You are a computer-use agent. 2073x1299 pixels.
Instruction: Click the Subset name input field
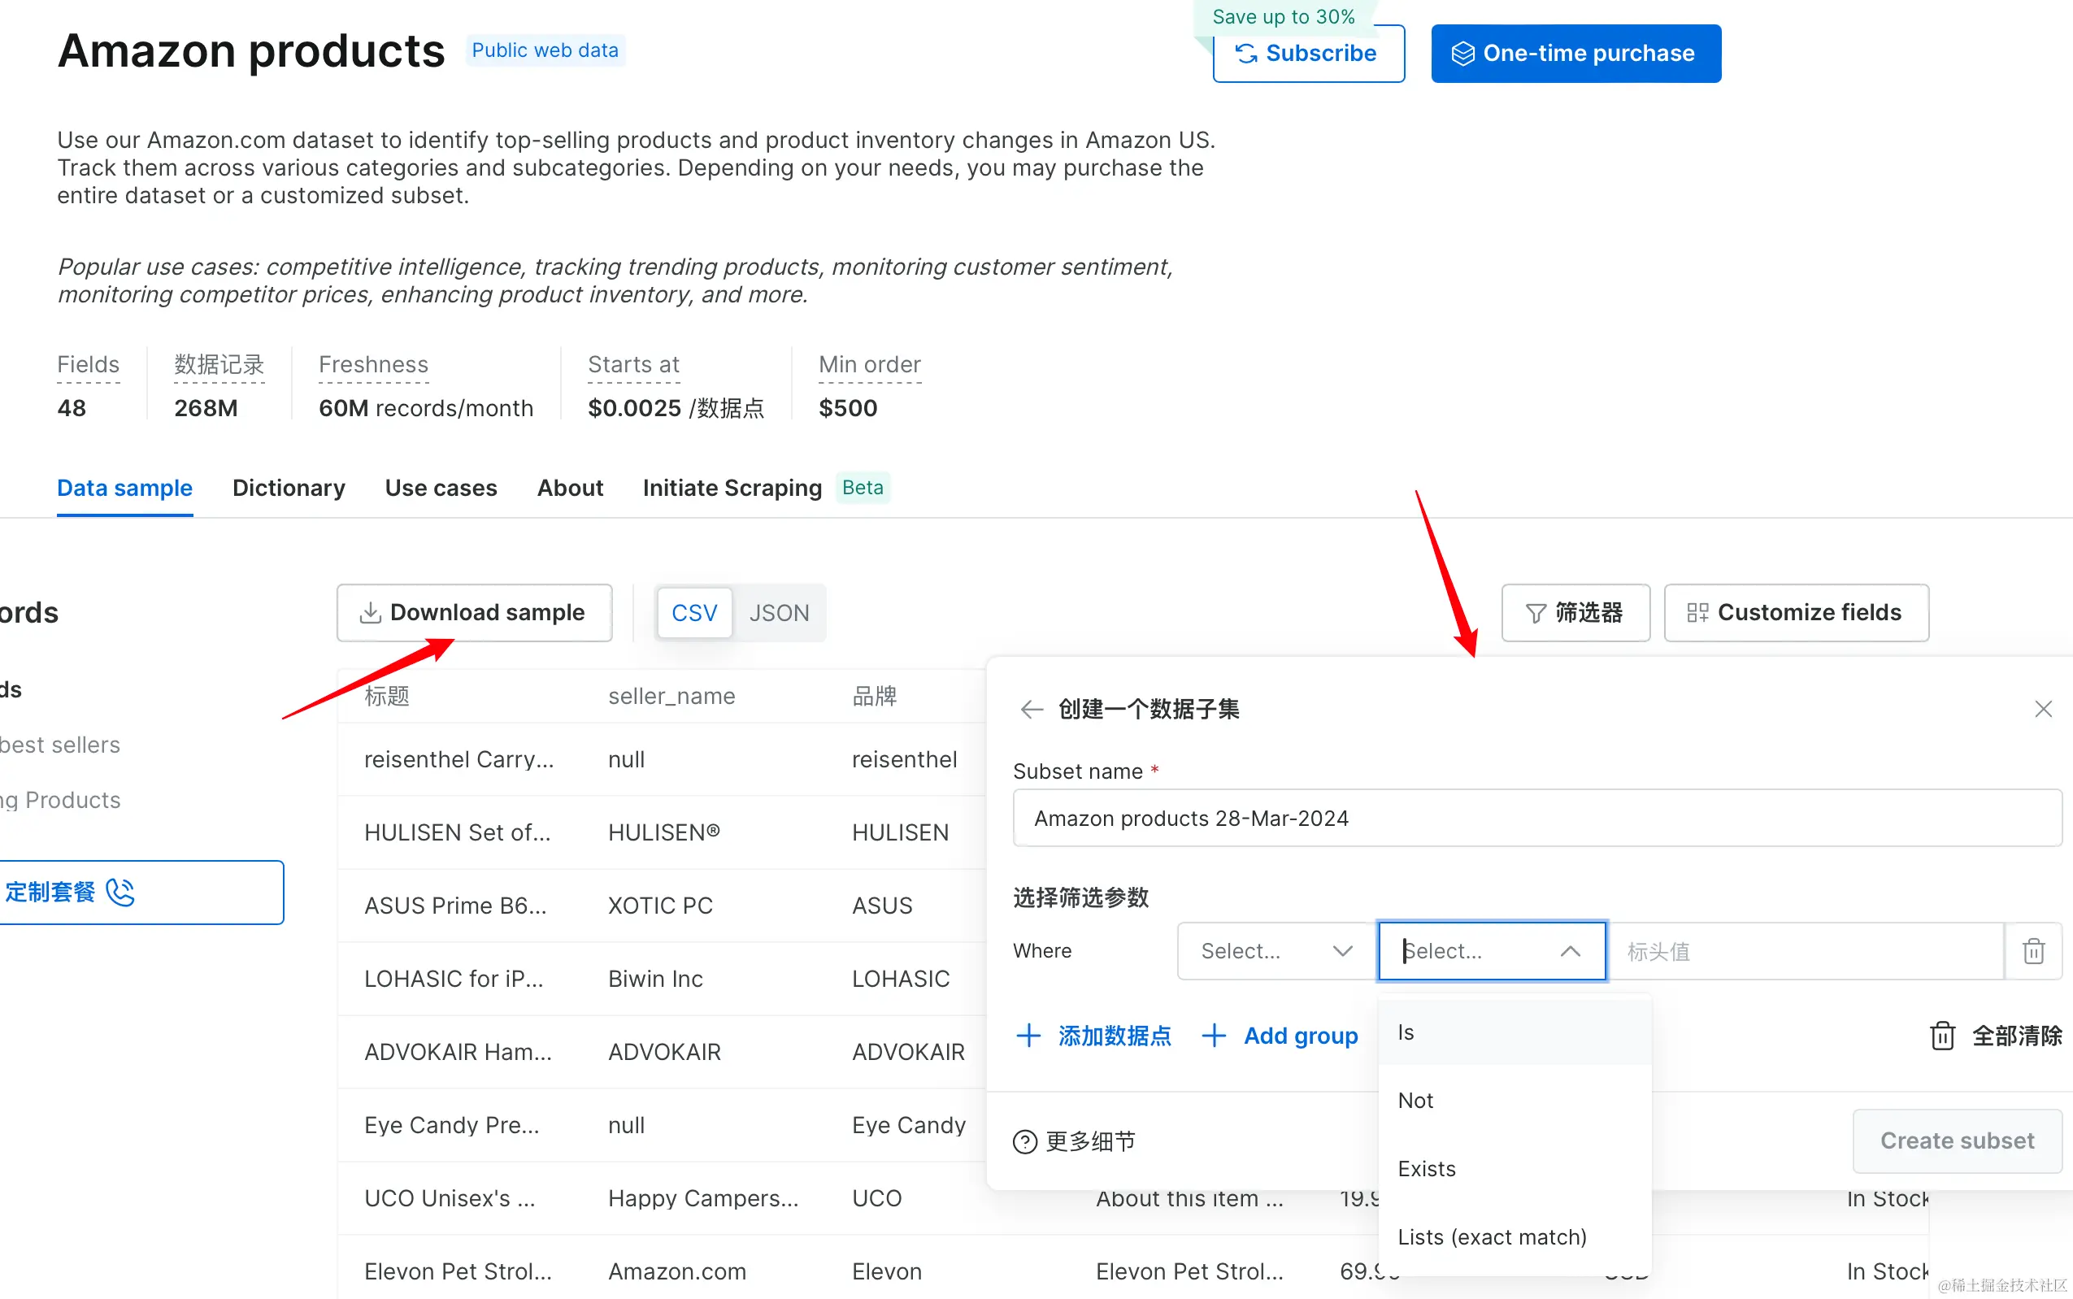(1536, 818)
